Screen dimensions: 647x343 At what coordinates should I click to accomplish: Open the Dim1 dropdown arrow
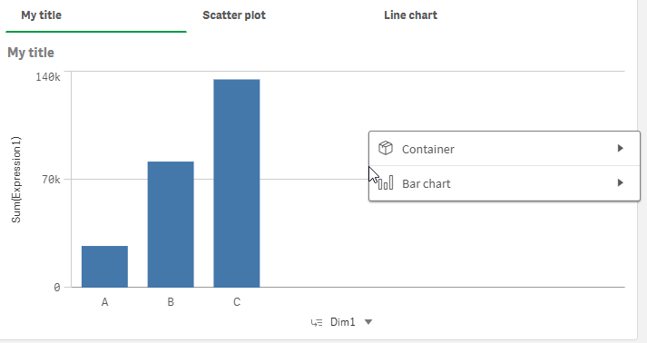(368, 322)
